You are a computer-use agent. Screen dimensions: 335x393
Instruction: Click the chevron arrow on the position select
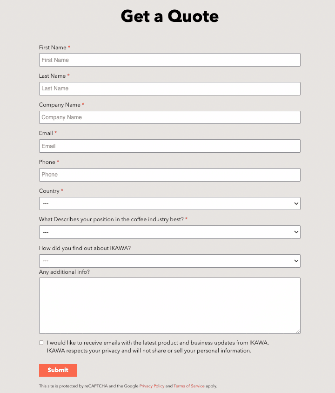296,232
